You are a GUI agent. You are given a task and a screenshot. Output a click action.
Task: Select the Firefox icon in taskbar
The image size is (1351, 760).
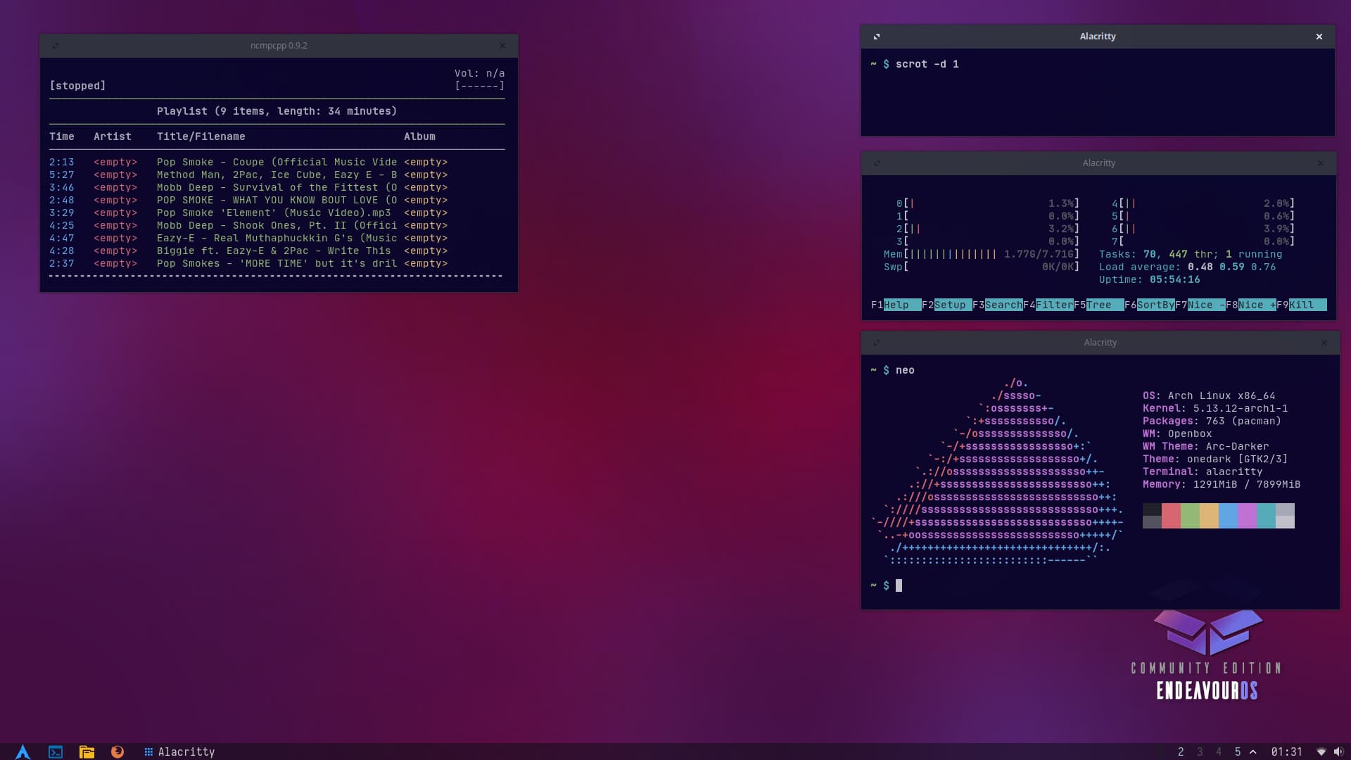117,752
